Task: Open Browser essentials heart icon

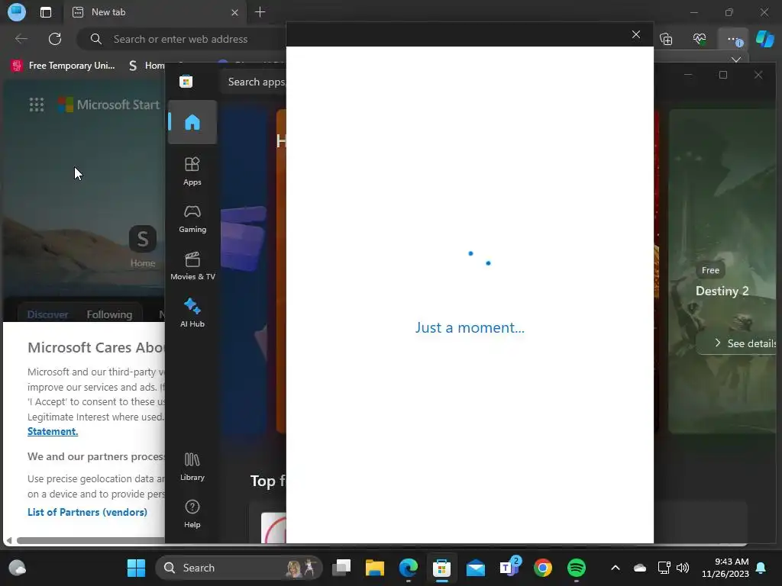Action: 700,39
